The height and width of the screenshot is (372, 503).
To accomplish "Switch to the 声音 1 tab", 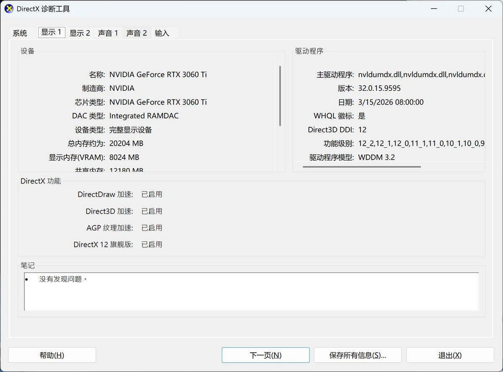I will pyautogui.click(x=108, y=33).
